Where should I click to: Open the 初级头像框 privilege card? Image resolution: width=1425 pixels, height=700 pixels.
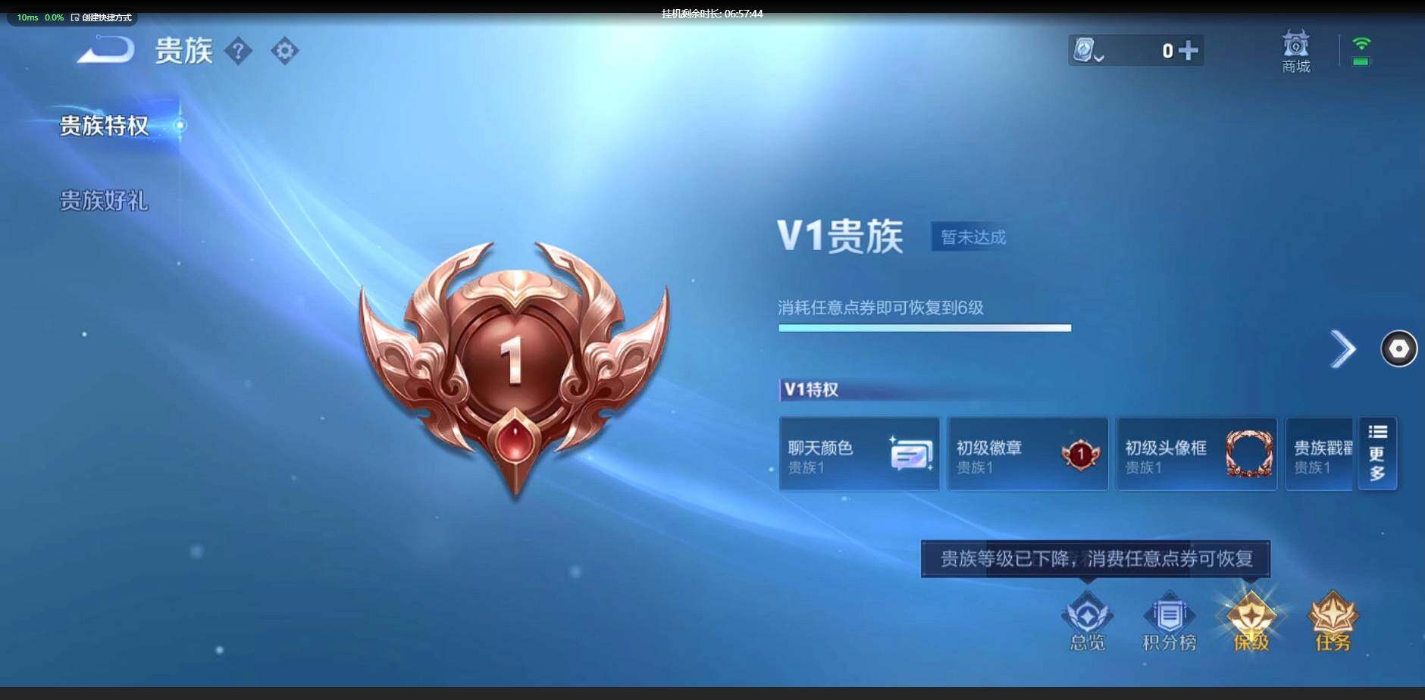1196,454
